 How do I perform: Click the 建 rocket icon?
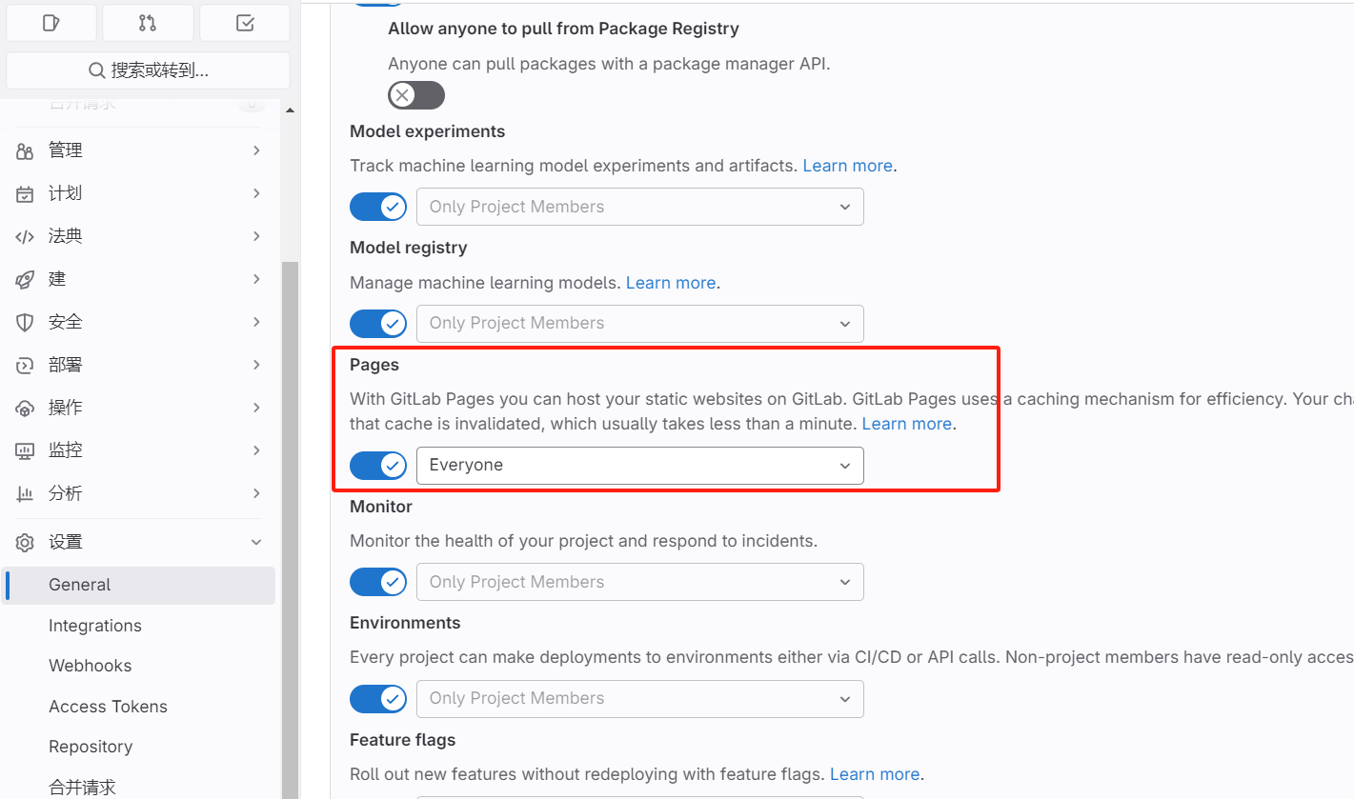(x=25, y=279)
